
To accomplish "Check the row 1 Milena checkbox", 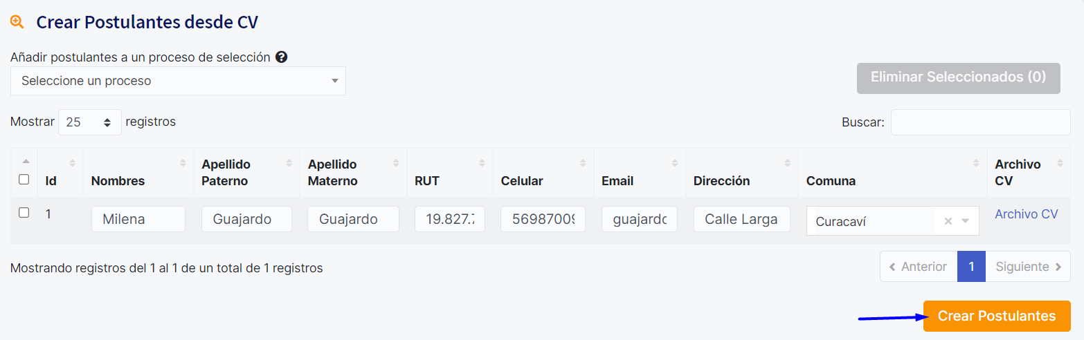I will (24, 213).
